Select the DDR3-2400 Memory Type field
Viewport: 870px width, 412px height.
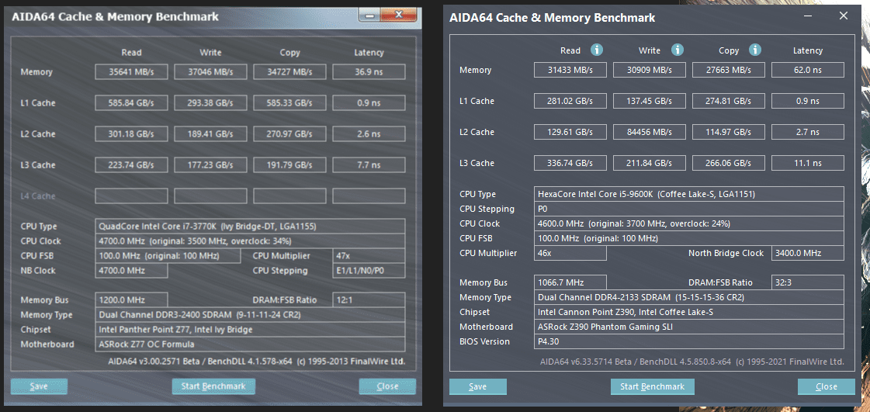(x=250, y=315)
